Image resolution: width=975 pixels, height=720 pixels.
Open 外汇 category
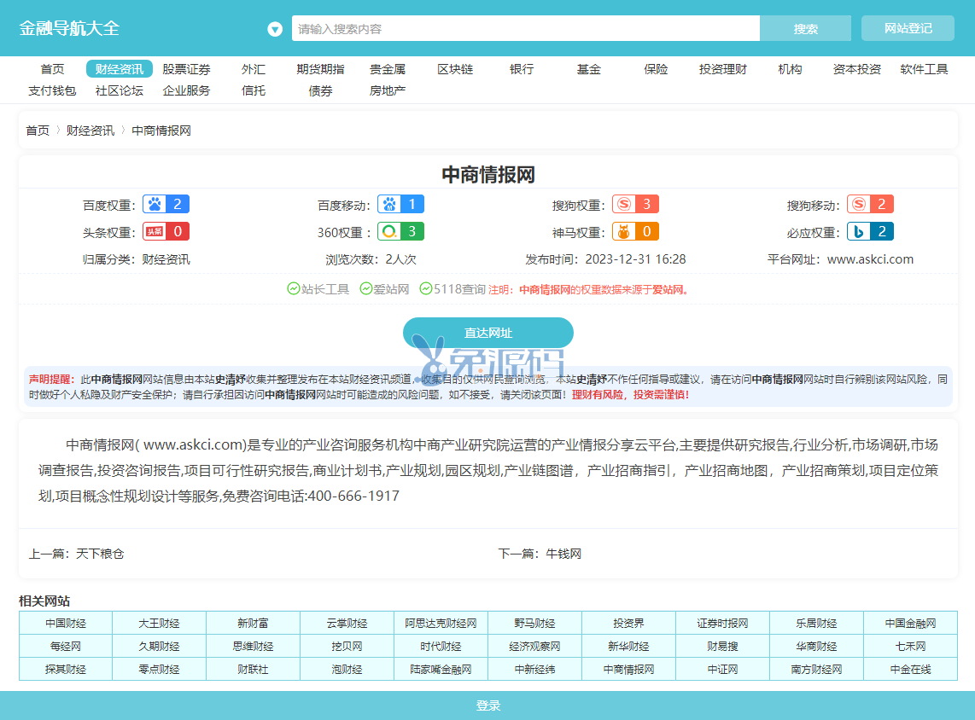(x=254, y=69)
